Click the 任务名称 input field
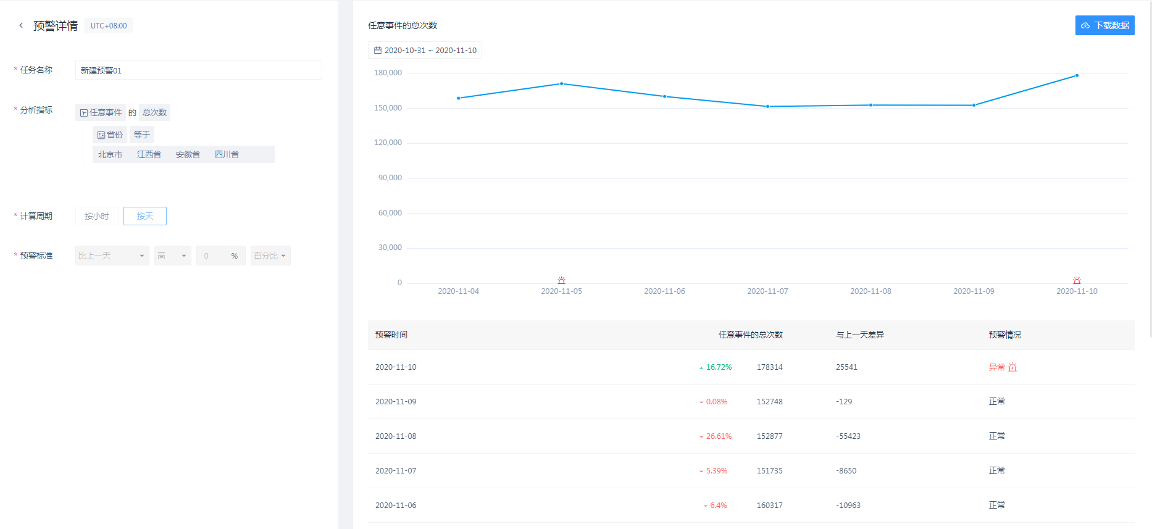This screenshot has height=529, width=1152. click(198, 70)
